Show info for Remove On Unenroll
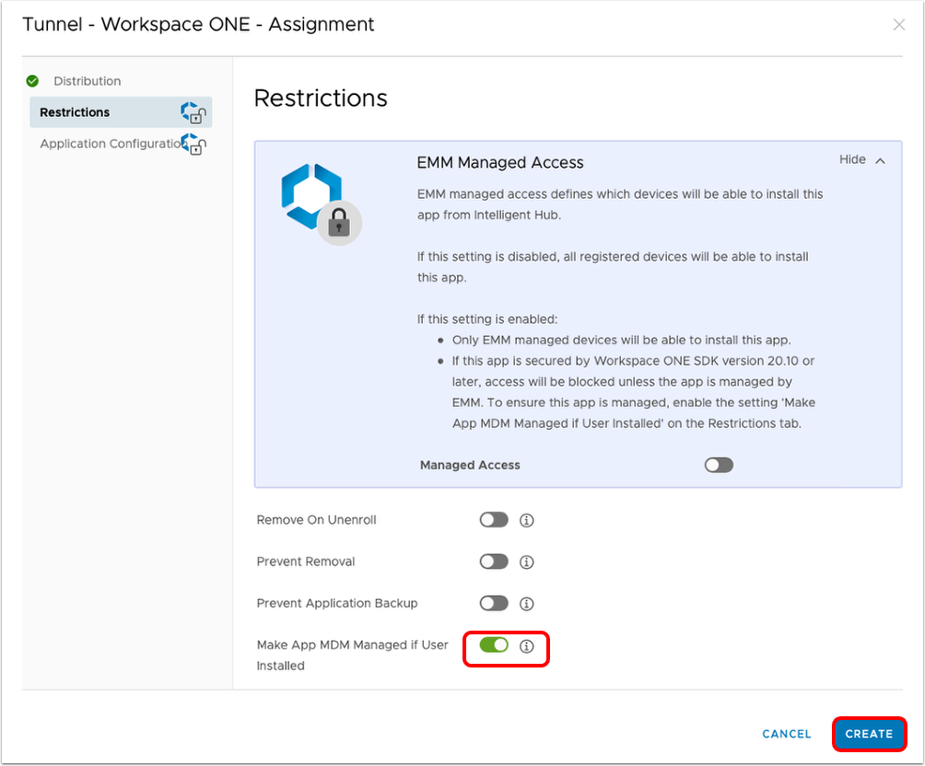 coord(527,520)
